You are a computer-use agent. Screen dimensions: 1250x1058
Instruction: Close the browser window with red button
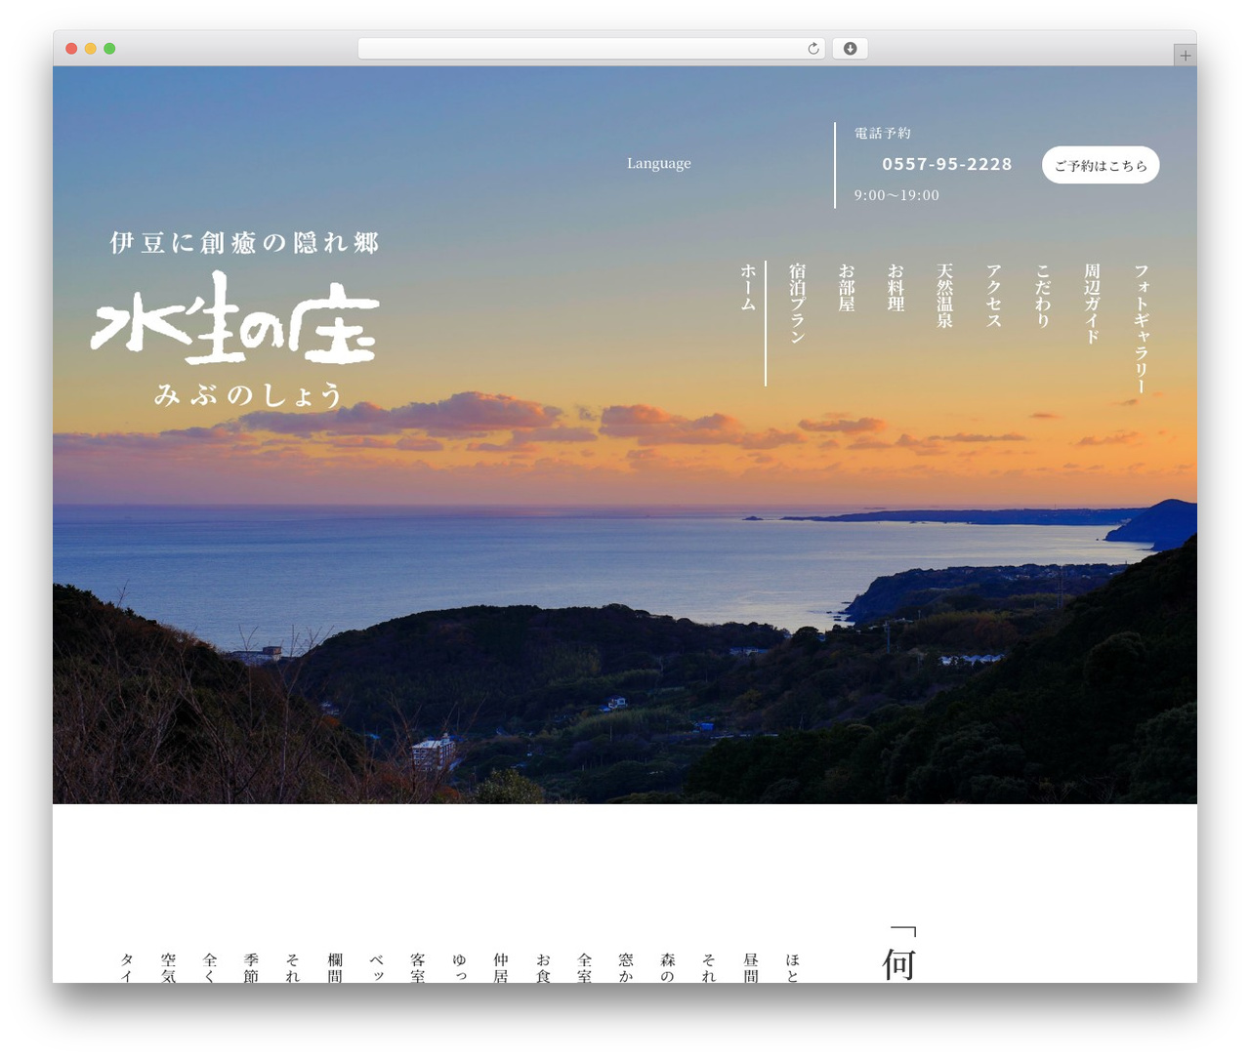71,49
